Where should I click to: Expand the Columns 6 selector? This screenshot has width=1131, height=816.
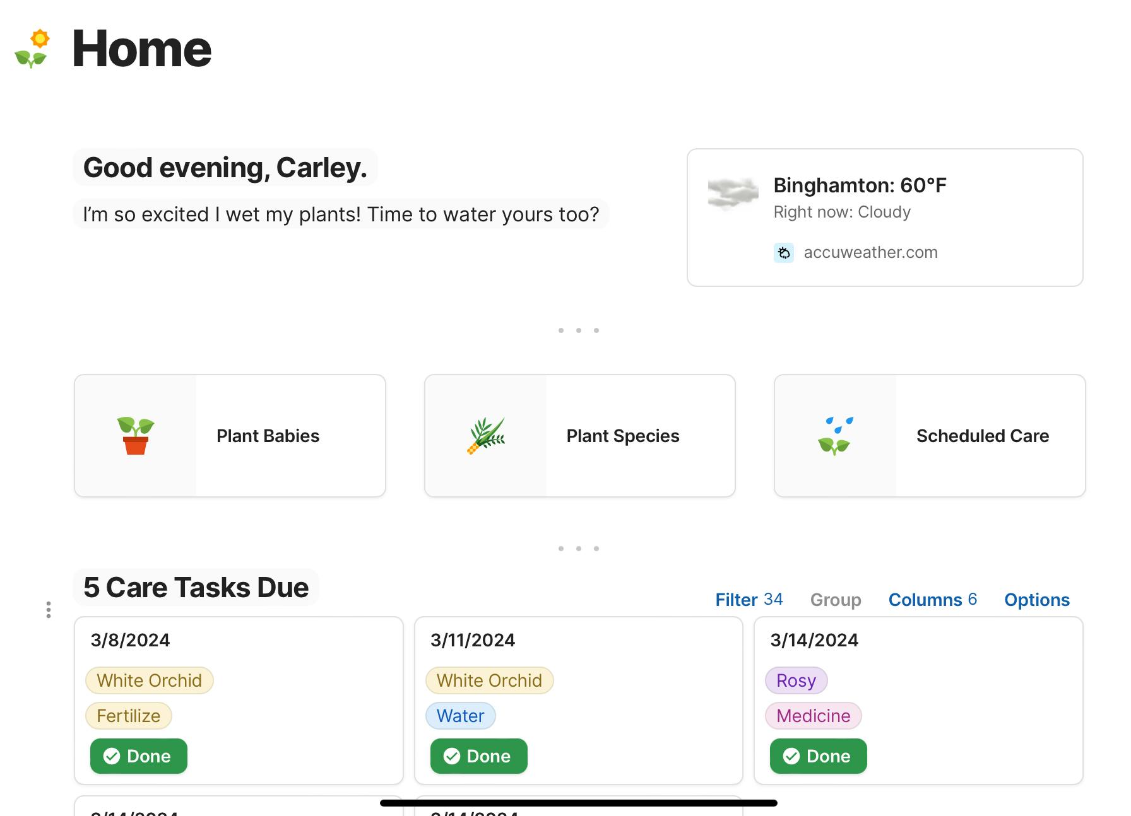tap(932, 600)
